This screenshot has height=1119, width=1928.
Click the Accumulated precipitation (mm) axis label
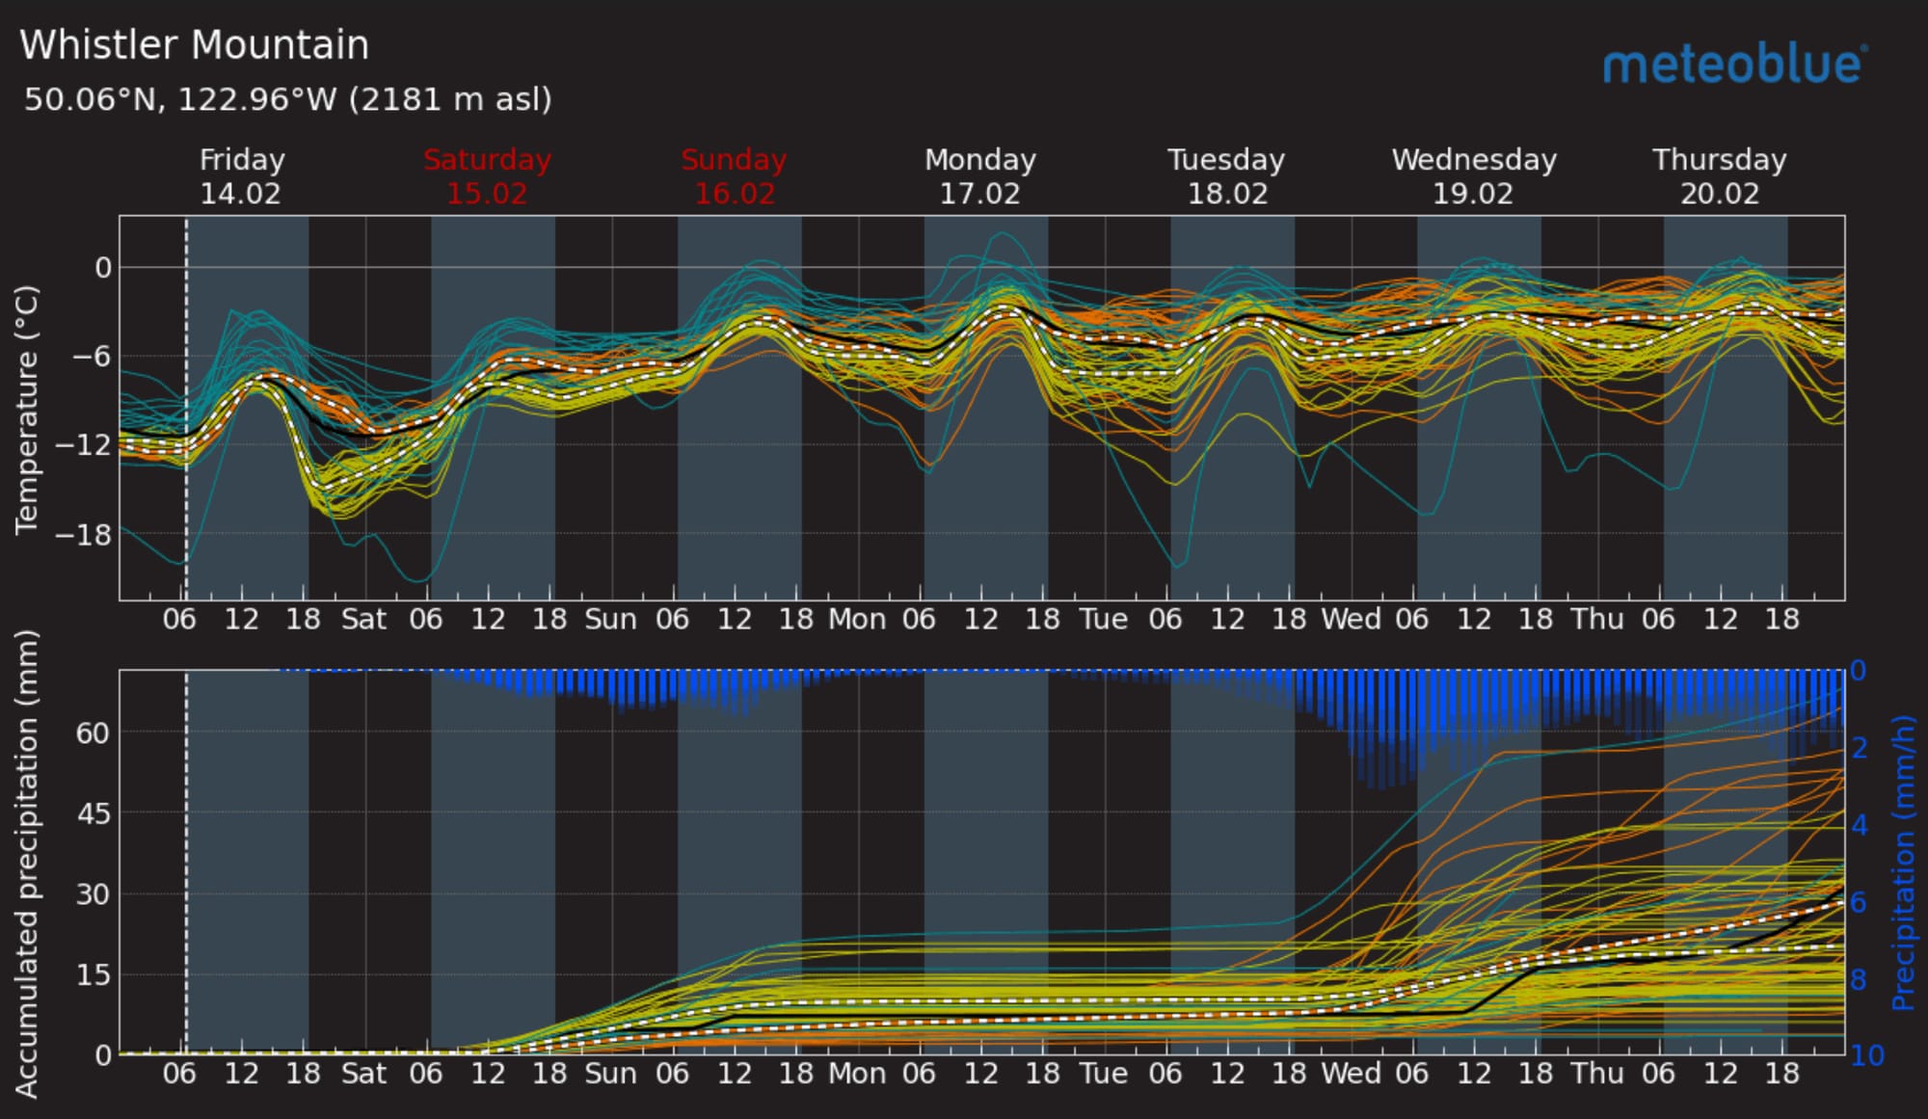point(27,863)
